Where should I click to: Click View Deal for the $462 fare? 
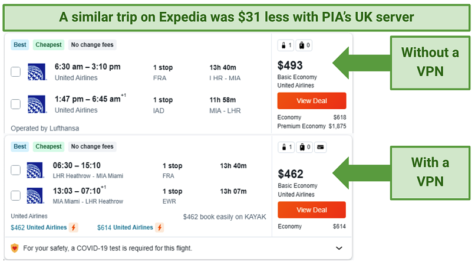[x=312, y=210]
